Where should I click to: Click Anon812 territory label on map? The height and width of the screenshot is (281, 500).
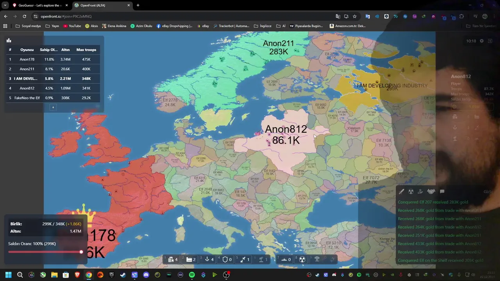286,135
